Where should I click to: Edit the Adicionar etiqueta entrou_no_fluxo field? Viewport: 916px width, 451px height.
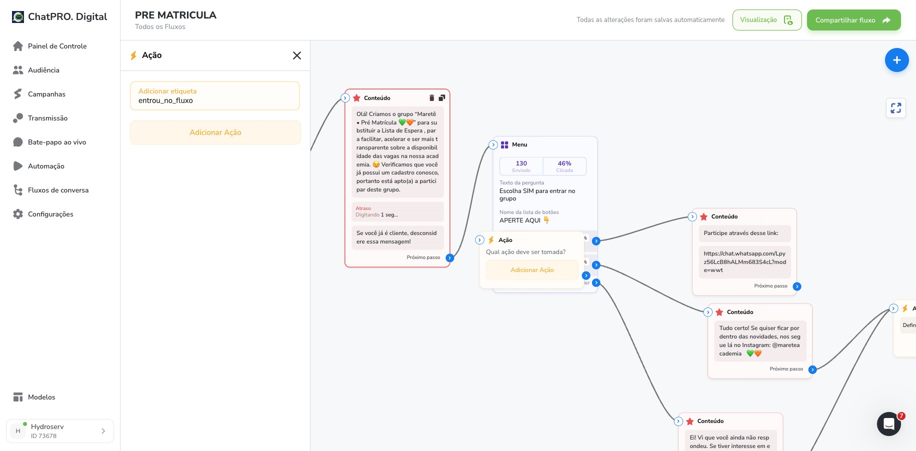tap(215, 95)
